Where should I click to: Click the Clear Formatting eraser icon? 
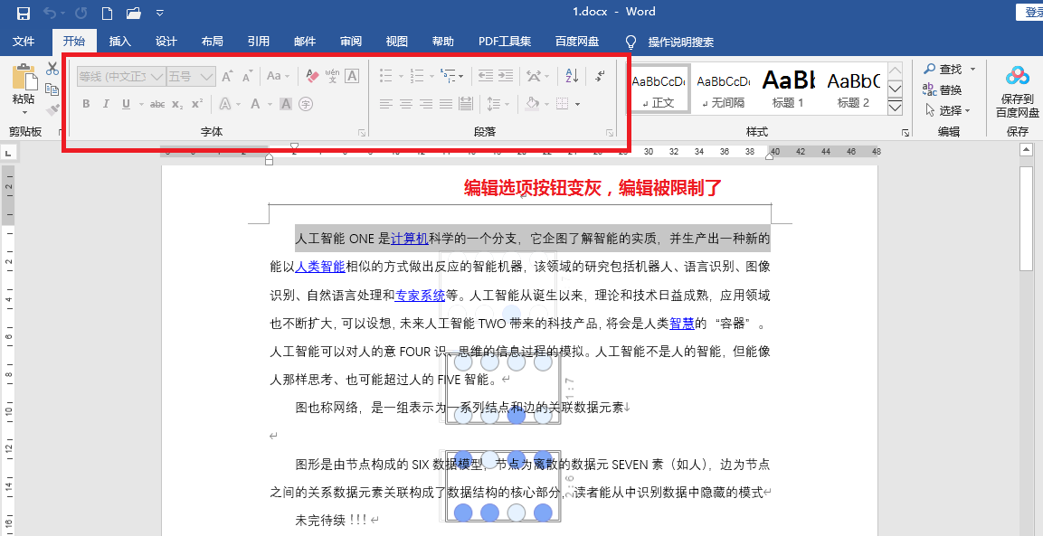click(313, 77)
